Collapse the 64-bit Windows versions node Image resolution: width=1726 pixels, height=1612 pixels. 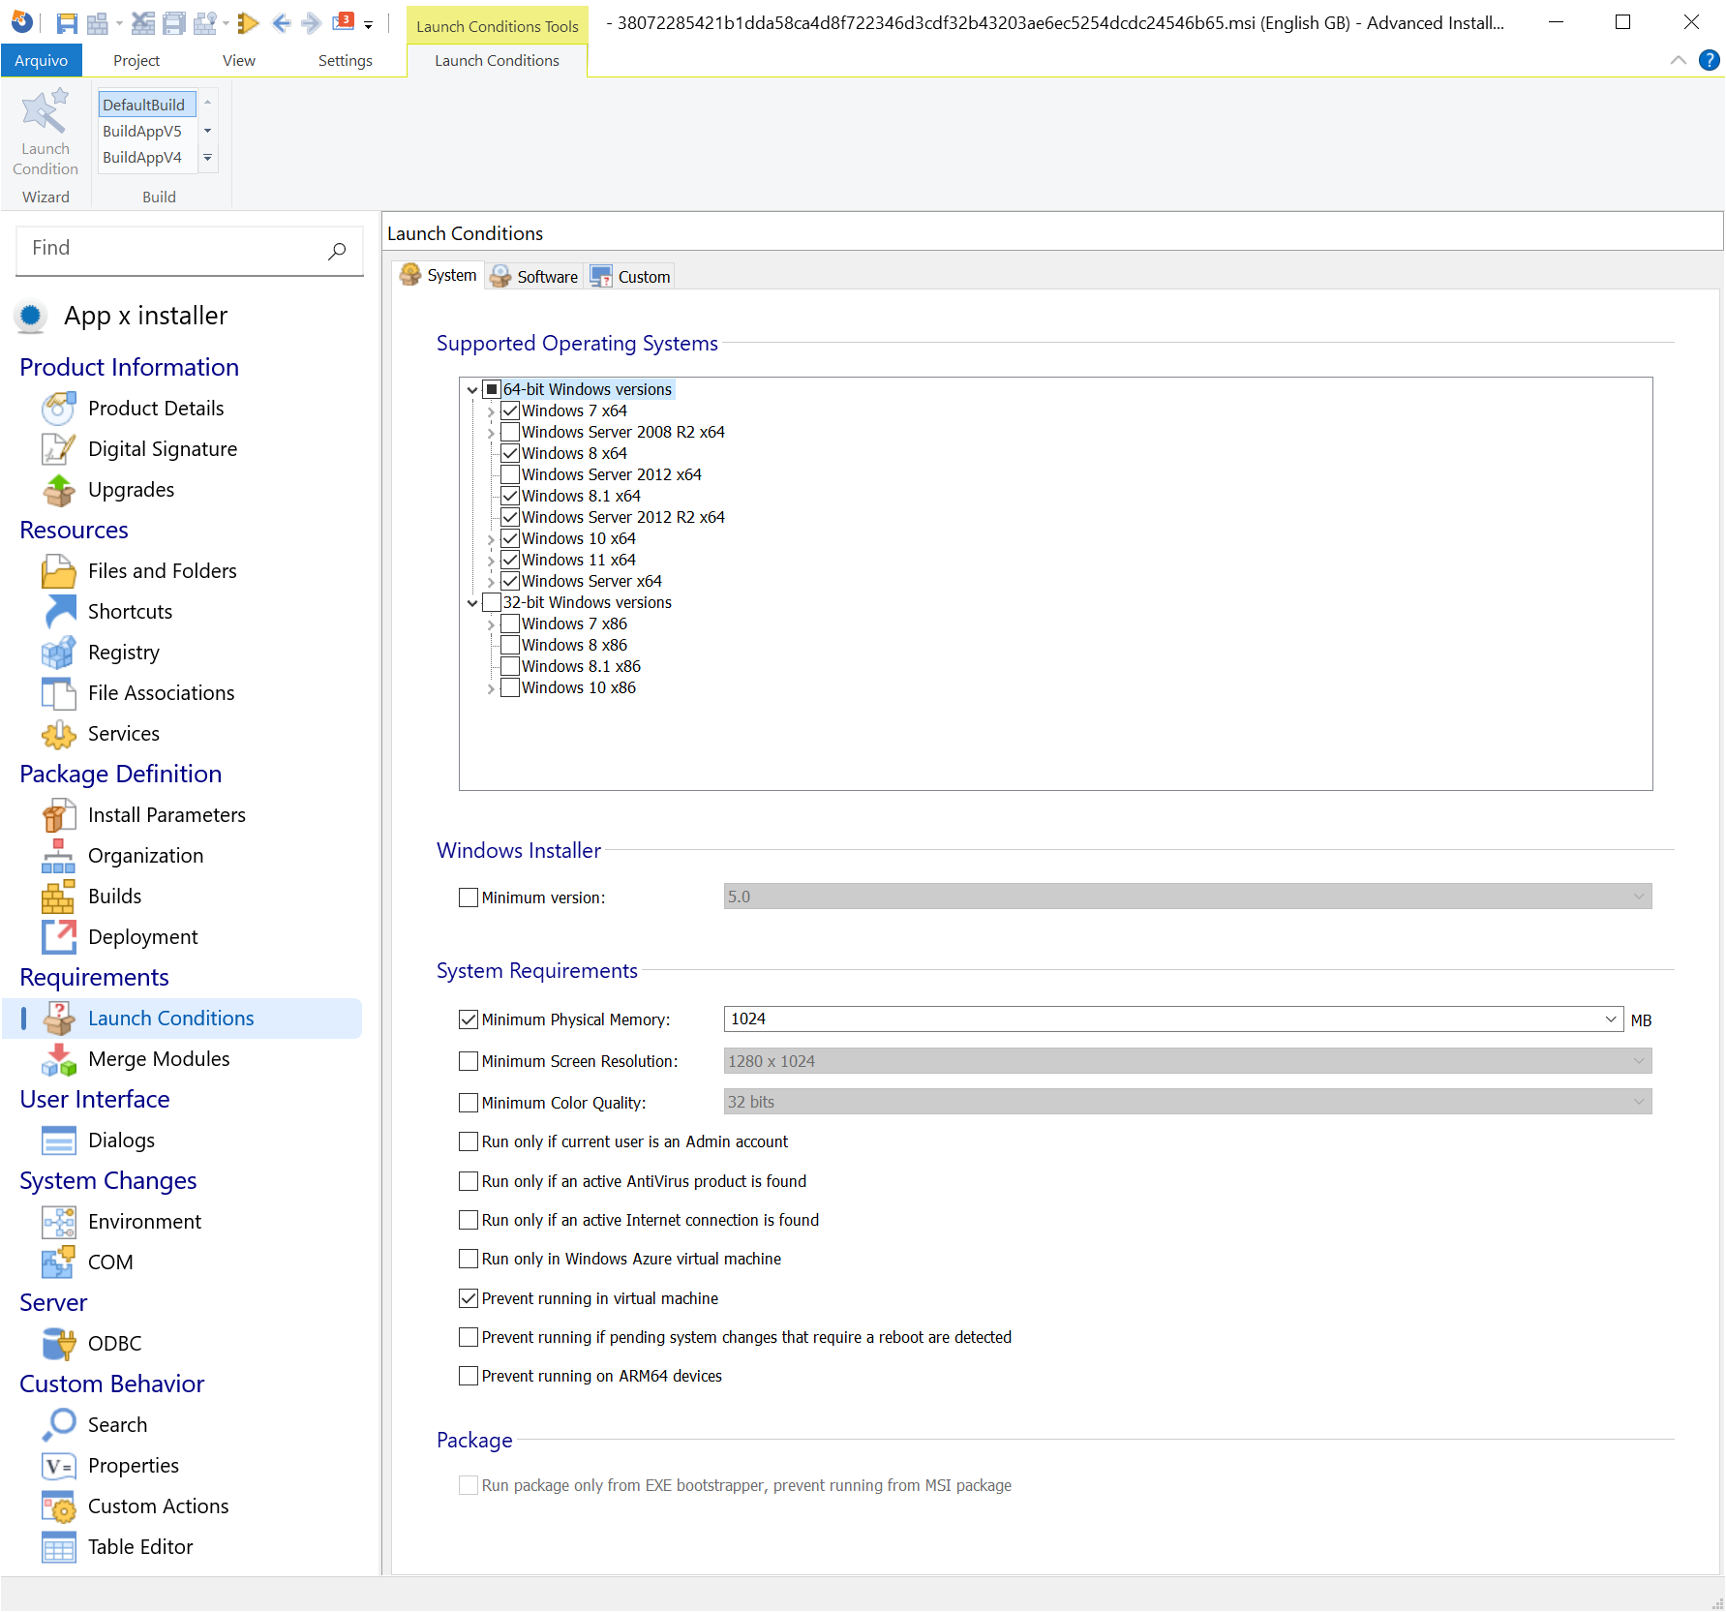(x=472, y=390)
